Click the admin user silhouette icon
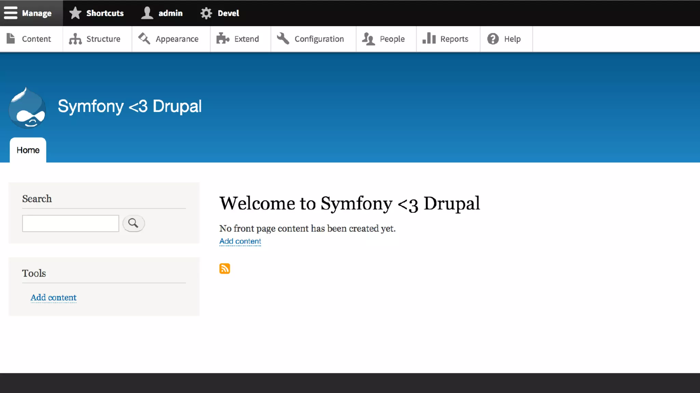700x393 pixels. coord(147,13)
